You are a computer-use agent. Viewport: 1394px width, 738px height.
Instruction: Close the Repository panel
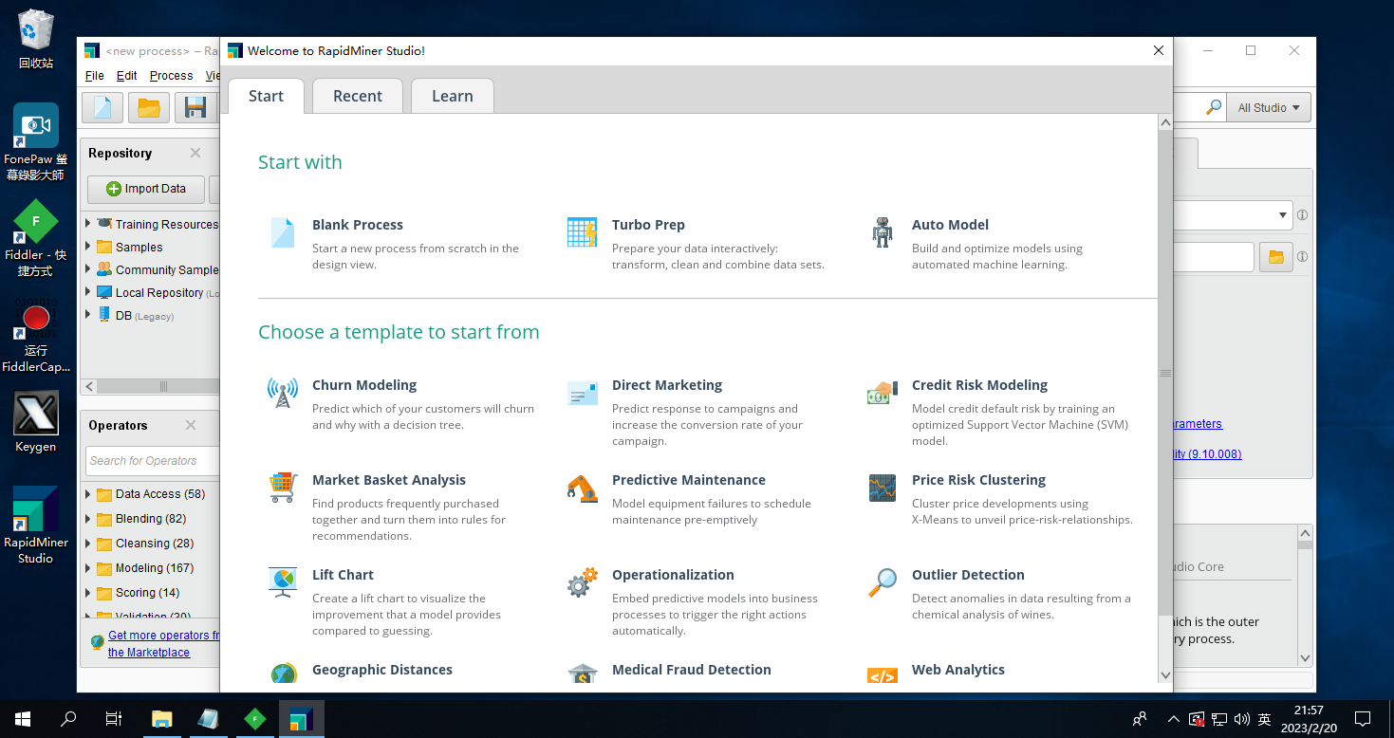[x=195, y=153]
